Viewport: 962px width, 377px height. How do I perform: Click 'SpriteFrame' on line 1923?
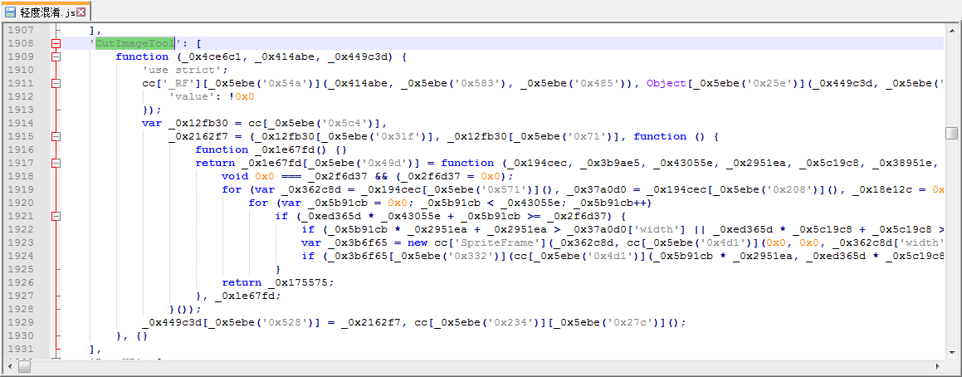click(x=501, y=242)
